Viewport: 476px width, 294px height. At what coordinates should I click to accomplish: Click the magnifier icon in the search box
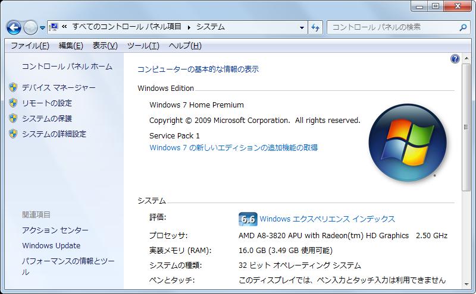click(463, 27)
